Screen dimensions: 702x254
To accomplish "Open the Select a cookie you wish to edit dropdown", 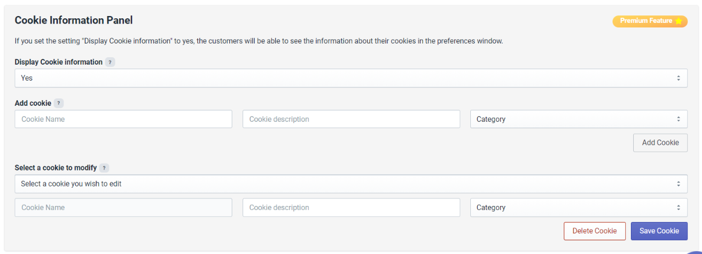I will click(x=351, y=184).
